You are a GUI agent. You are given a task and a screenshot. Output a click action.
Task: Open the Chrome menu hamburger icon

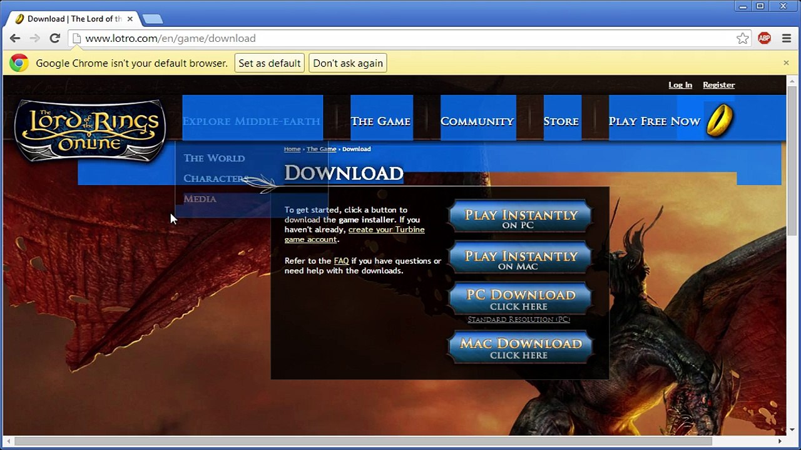pyautogui.click(x=787, y=38)
